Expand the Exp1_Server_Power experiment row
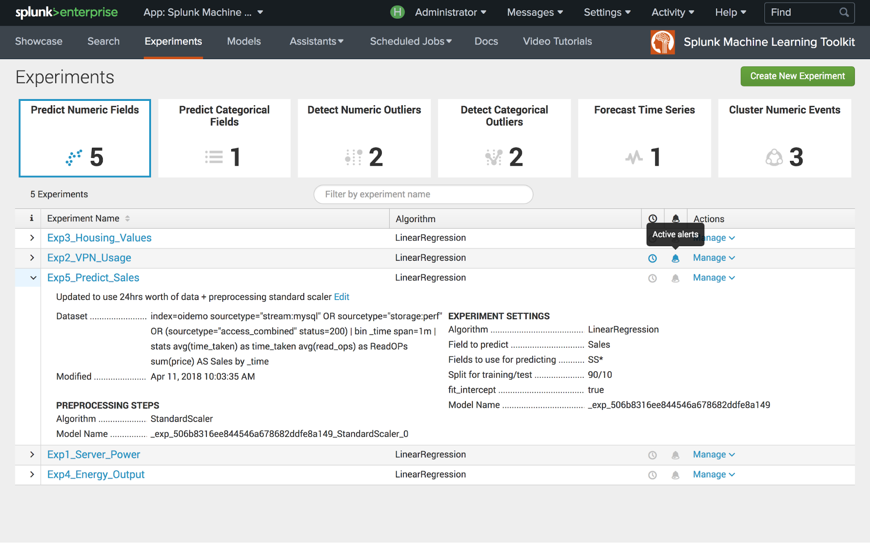The height and width of the screenshot is (543, 870). (x=31, y=454)
